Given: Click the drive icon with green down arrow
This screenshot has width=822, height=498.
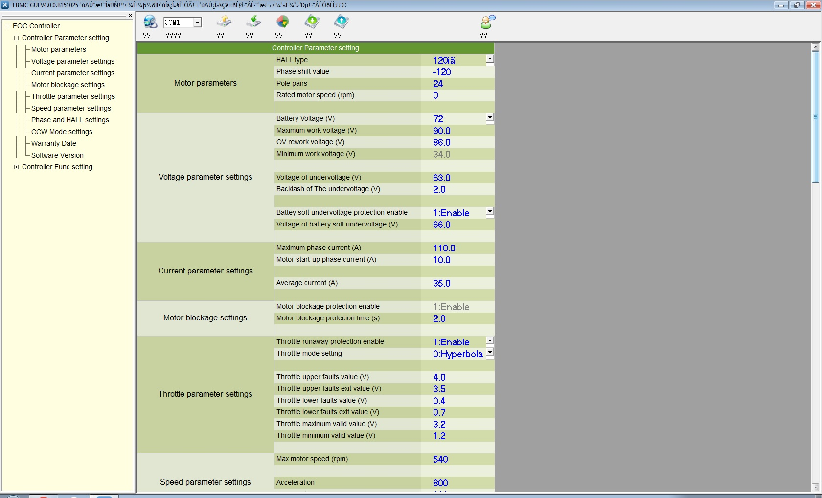Looking at the screenshot, I should [x=253, y=22].
